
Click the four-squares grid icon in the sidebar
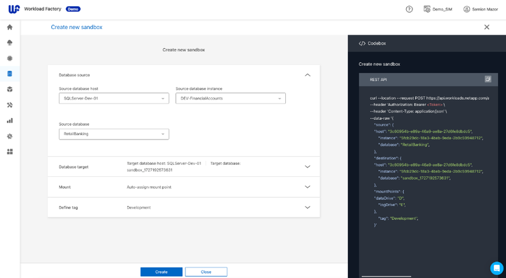[9, 152]
